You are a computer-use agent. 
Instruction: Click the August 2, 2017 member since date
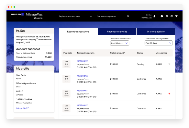tap(23, 43)
